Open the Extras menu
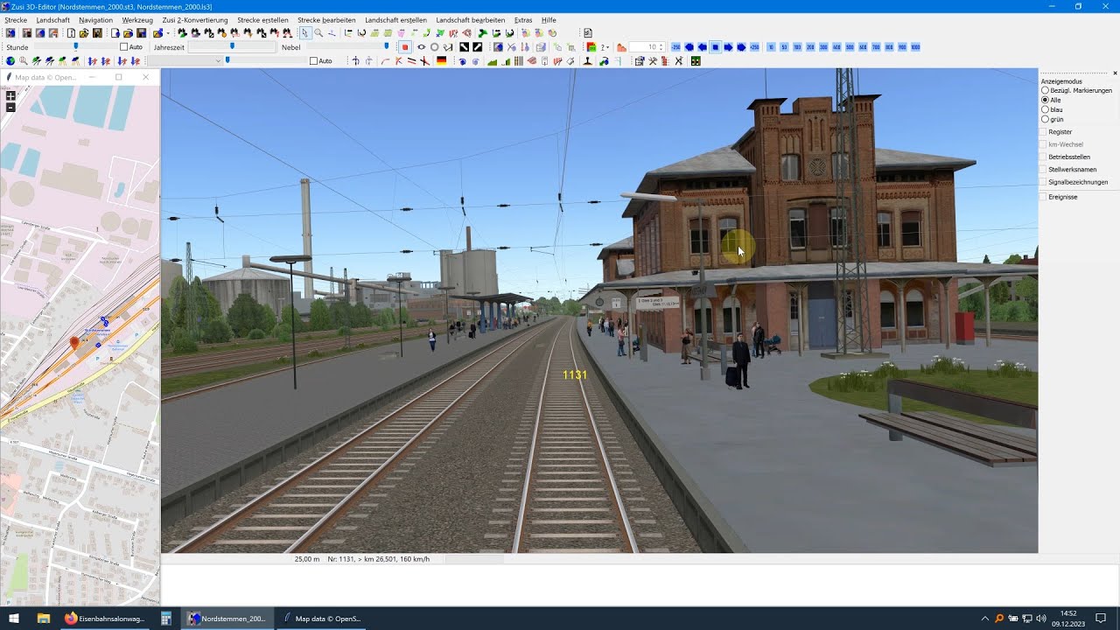 (x=523, y=20)
